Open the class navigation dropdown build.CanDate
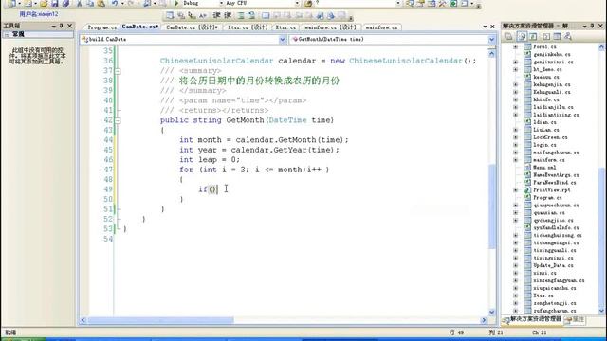 [x=283, y=39]
